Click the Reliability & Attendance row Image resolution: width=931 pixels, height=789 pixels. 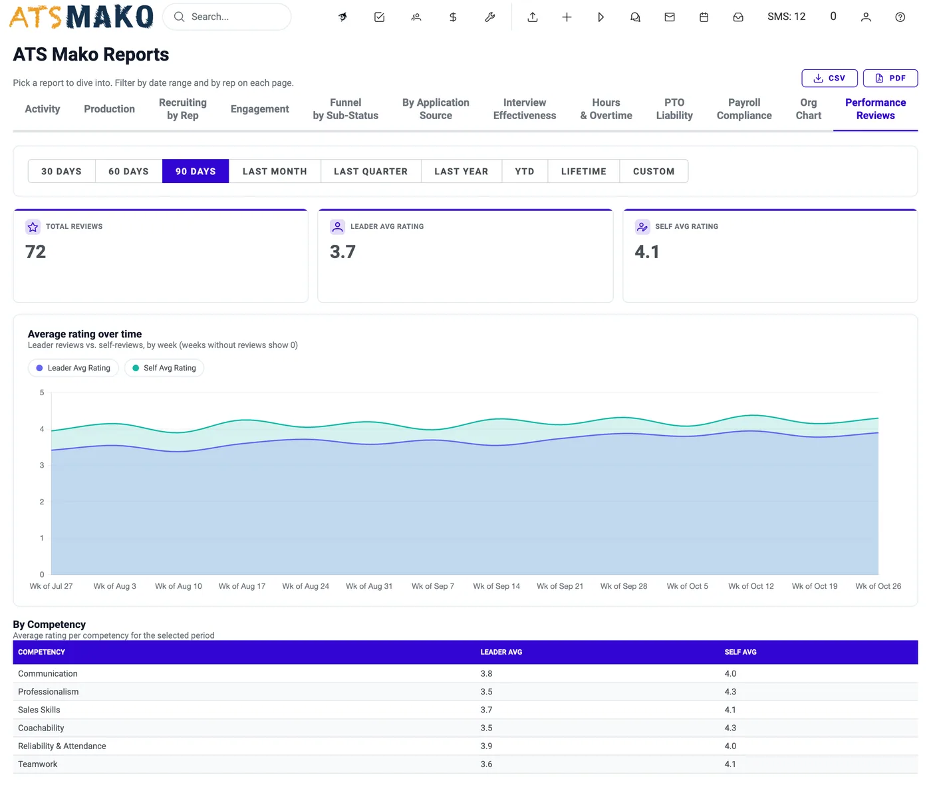(465, 746)
